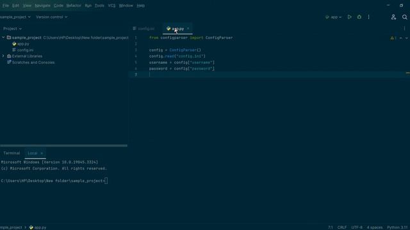This screenshot has width=410, height=230.
Task: Click the sample_project breadcrumb
Action: (11, 227)
